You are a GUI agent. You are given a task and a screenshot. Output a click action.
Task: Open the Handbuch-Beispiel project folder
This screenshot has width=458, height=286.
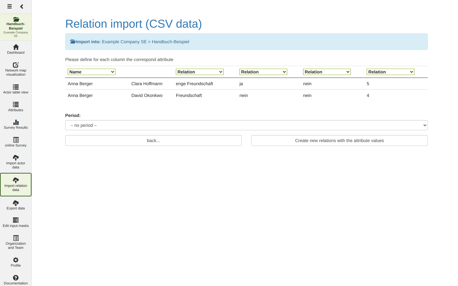point(16,27)
